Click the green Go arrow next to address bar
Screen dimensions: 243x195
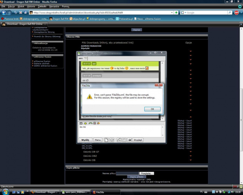tap(176, 13)
